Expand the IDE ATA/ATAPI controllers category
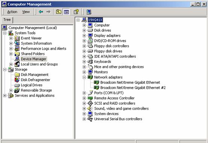 click(x=84, y=57)
